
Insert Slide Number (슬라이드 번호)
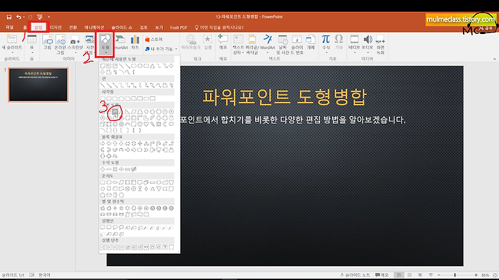297,44
